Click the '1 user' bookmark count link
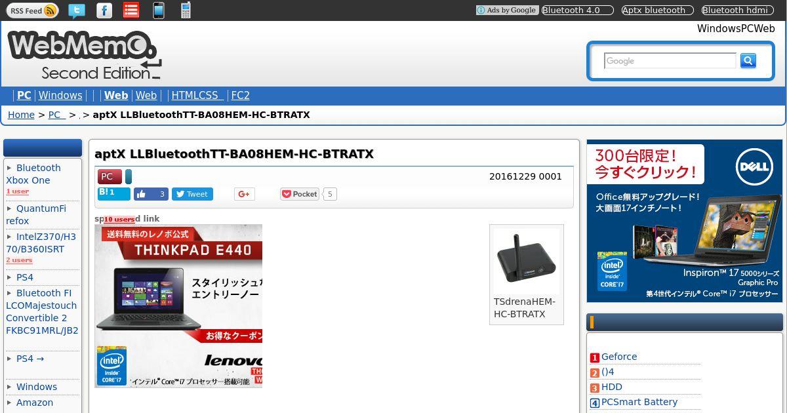787x413 pixels. click(18, 191)
